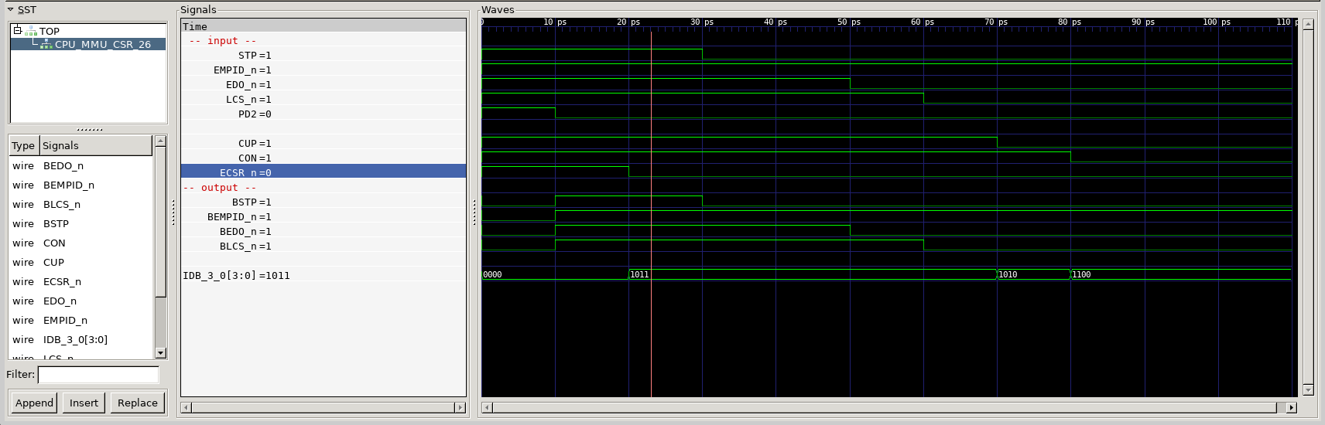Focus the Filter input field

pos(98,375)
